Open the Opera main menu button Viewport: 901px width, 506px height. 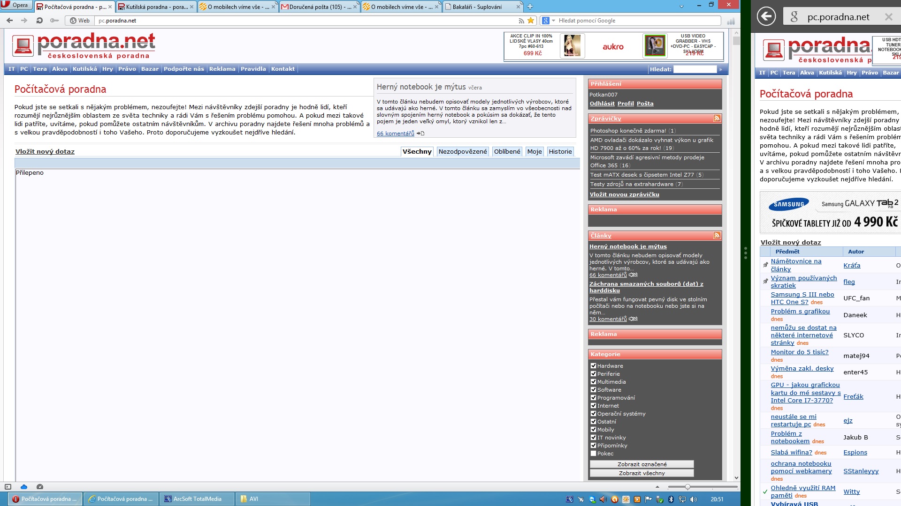click(x=16, y=5)
